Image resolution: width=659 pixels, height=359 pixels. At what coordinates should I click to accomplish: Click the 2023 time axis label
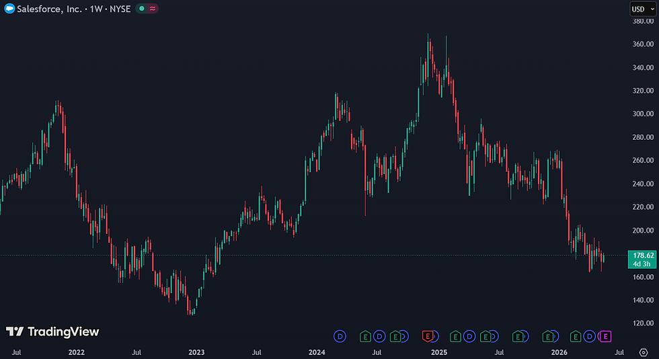196,352
